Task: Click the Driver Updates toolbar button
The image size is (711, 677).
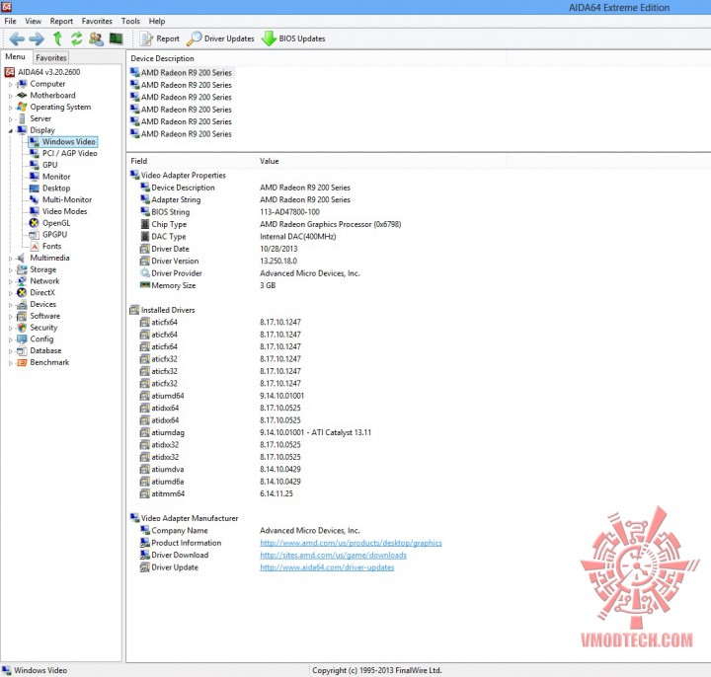Action: [x=220, y=38]
